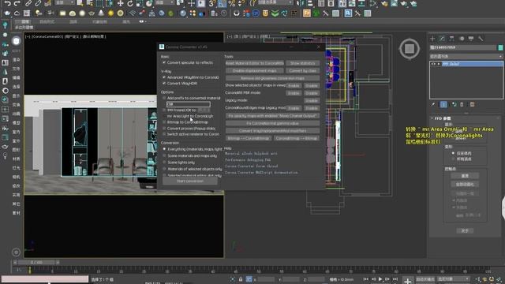Enable Add prefix to converted material
Viewport: 505px width, 284px height.
click(164, 98)
